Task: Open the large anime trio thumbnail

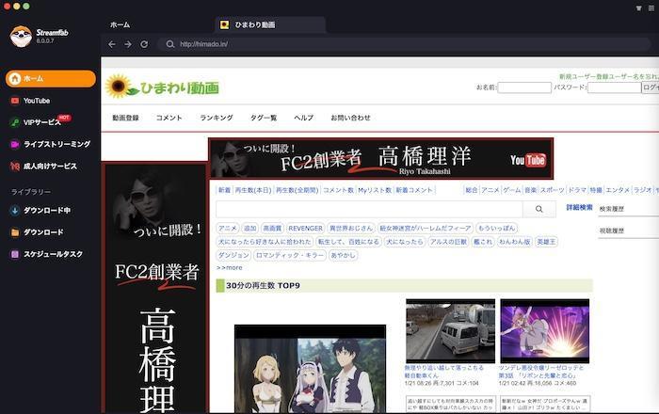Action: pos(310,369)
